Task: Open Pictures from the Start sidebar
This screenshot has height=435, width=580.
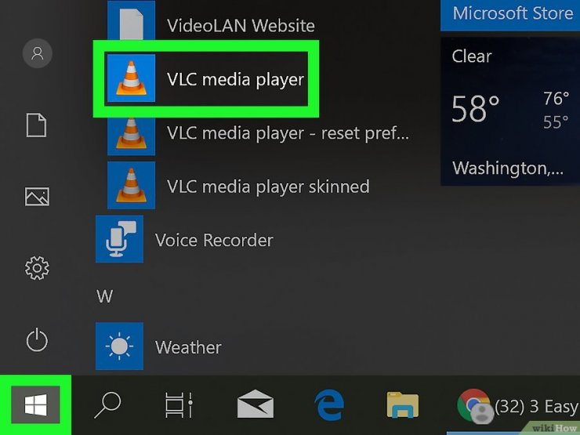Action: 37,197
